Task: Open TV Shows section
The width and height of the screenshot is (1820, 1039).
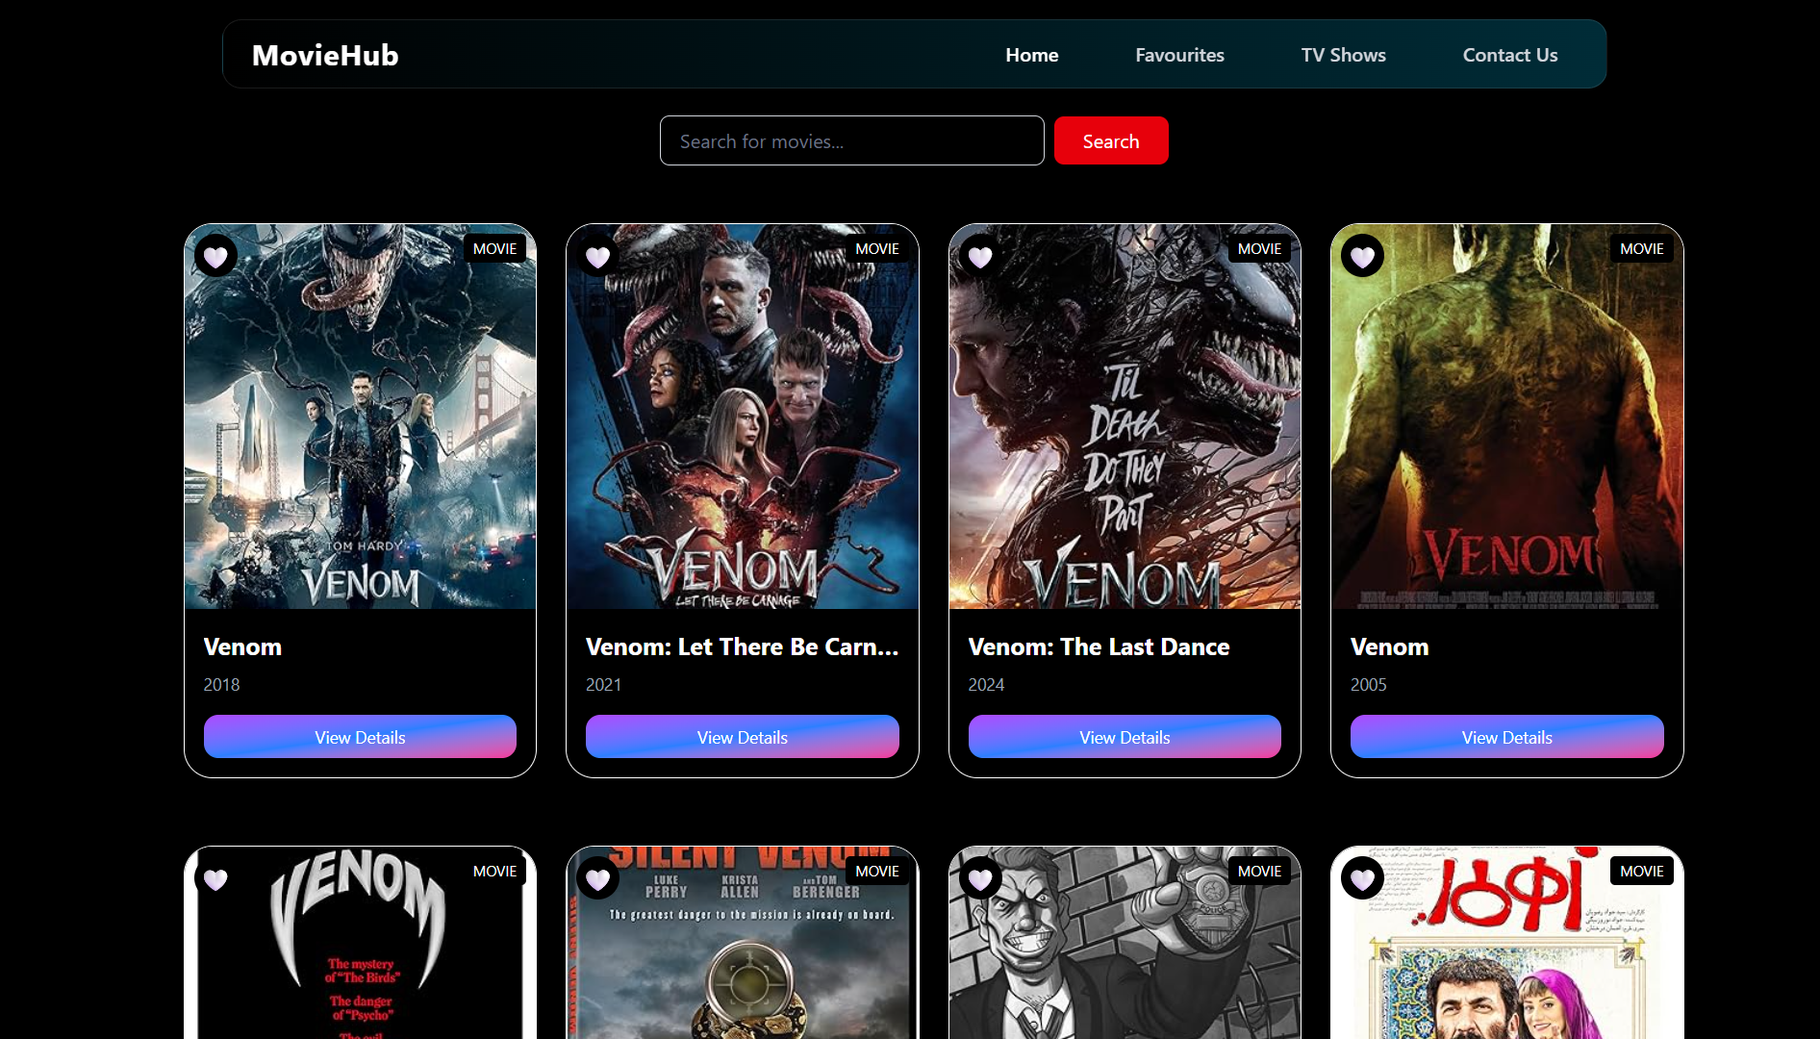Action: [1343, 55]
